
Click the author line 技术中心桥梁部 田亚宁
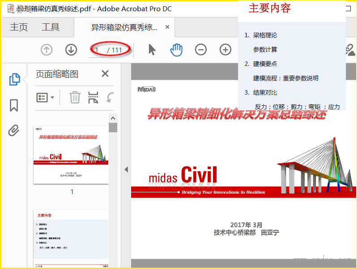[x=247, y=233]
